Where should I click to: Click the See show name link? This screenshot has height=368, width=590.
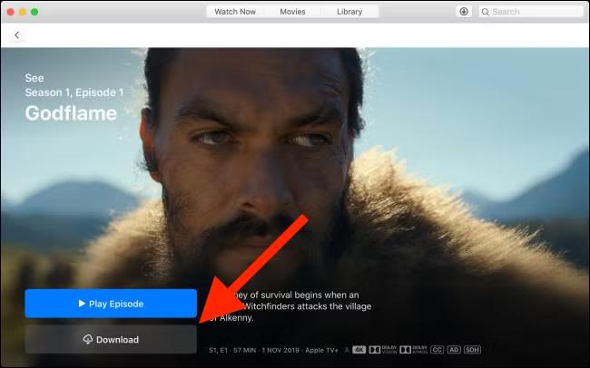tap(34, 78)
